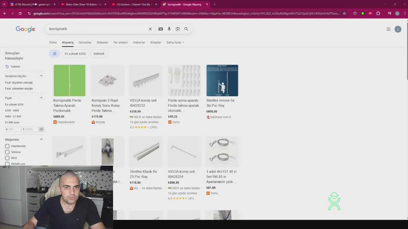This screenshot has width=408, height=229.
Task: Sort by Fiyat: düşükten yükseğe
Action: 19,83
